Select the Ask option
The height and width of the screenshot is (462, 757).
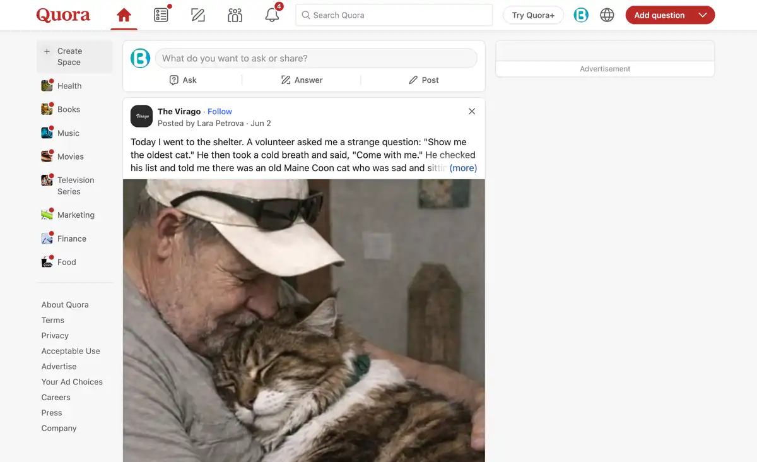pos(183,80)
